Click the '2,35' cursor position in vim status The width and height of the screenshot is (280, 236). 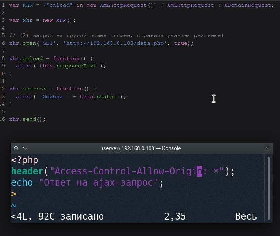(x=175, y=217)
